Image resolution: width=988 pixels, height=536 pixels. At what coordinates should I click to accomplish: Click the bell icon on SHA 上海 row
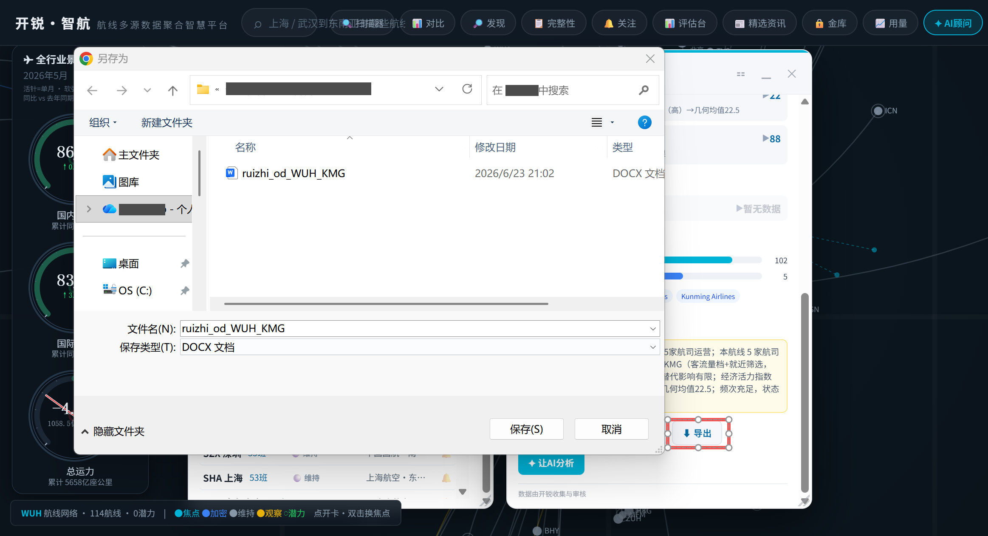[x=446, y=478]
